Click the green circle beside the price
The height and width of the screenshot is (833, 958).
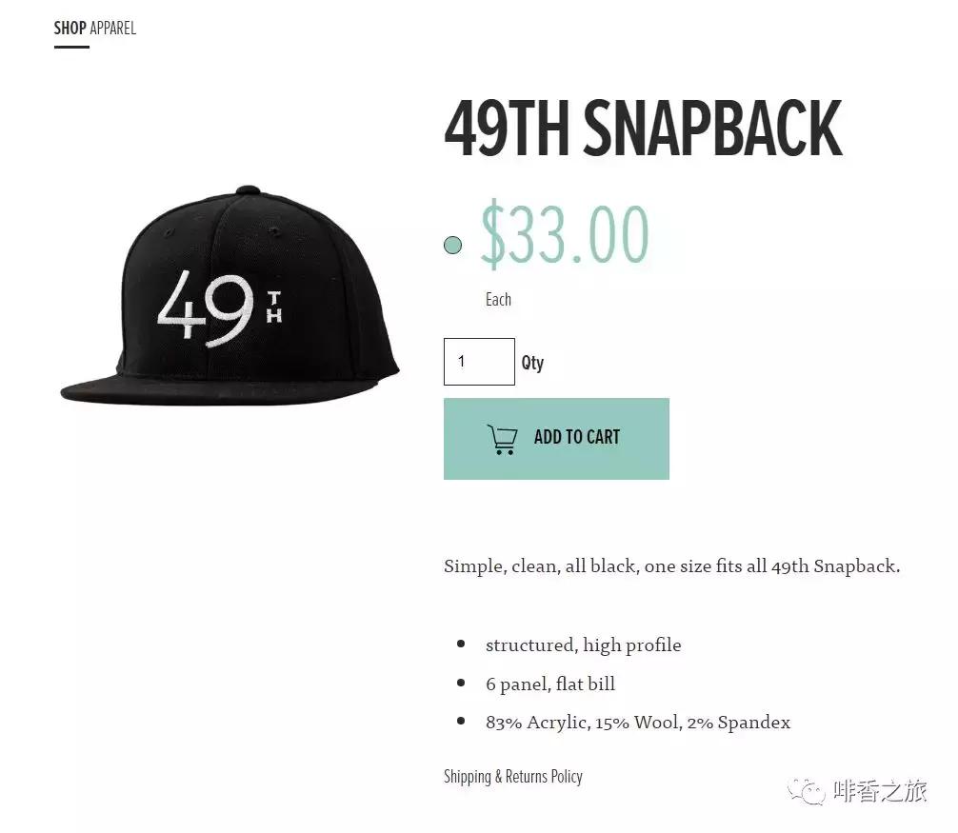(x=452, y=245)
